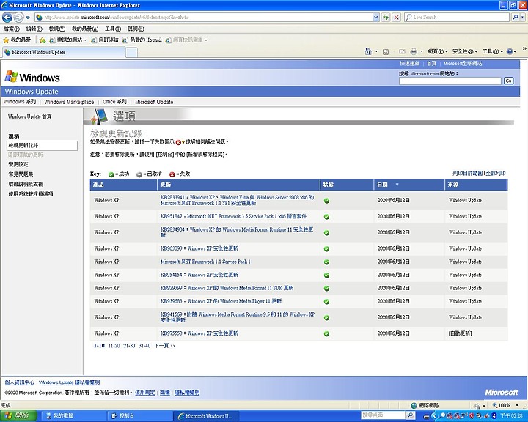
Task: Open the KB951847 .NET Framework 3.5 link
Action: tap(233, 216)
